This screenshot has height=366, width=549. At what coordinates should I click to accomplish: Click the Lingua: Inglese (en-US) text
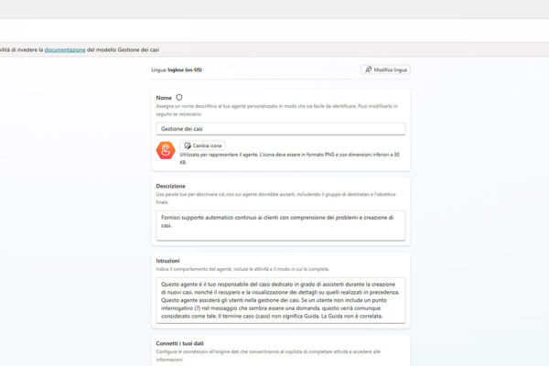177,70
